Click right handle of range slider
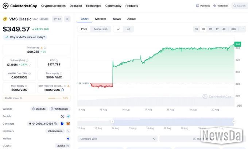The height and width of the screenshot is (149, 248). (x=234, y=122)
